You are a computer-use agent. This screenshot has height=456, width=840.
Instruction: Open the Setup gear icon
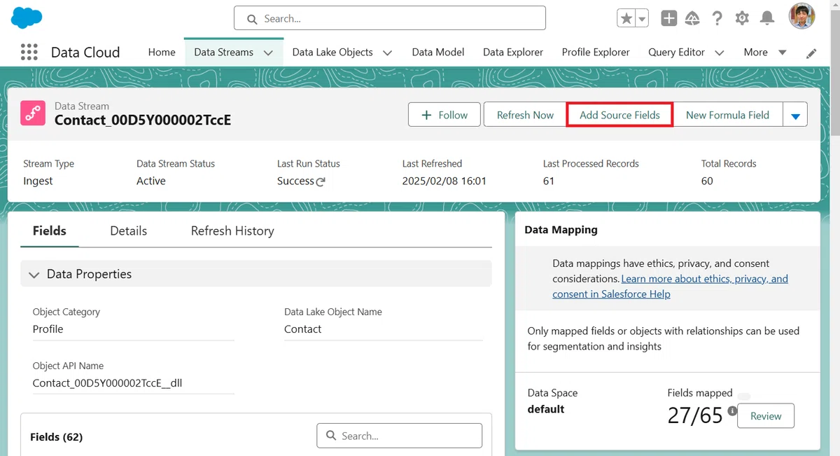tap(742, 18)
